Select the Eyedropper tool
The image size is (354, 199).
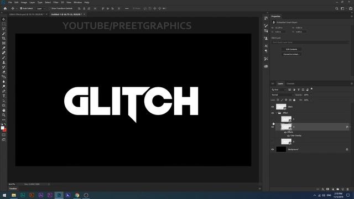tap(4, 48)
